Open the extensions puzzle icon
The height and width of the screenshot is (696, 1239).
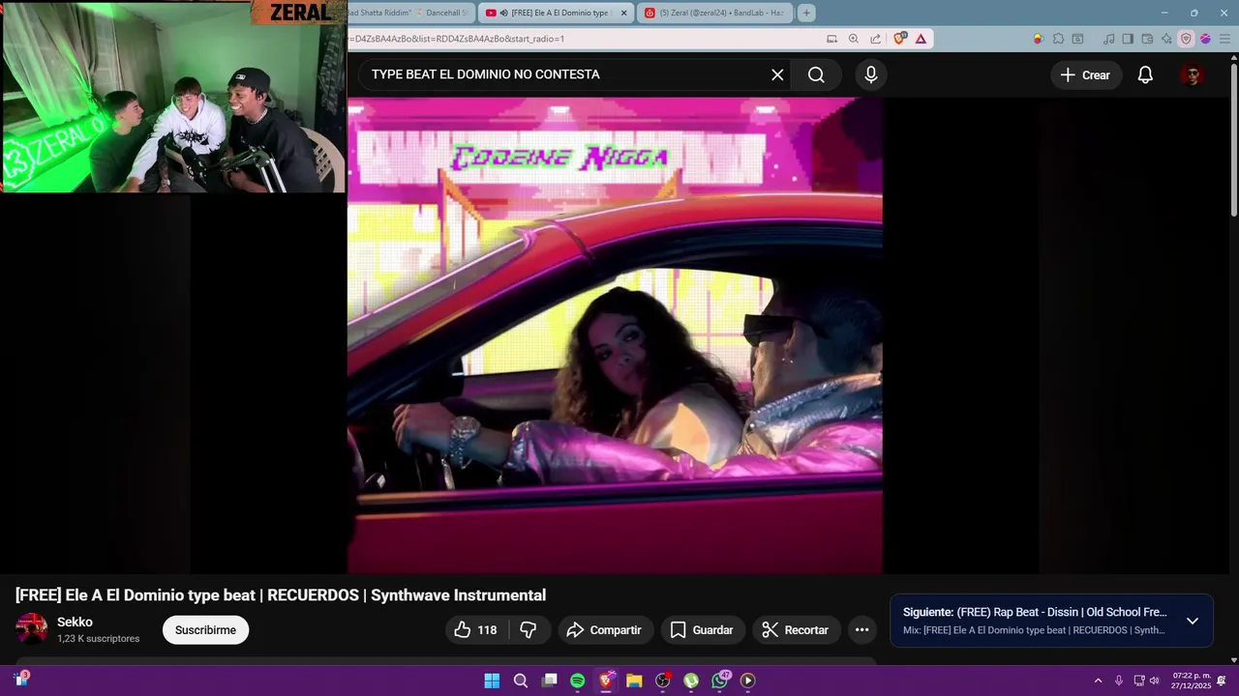pyautogui.click(x=1058, y=39)
